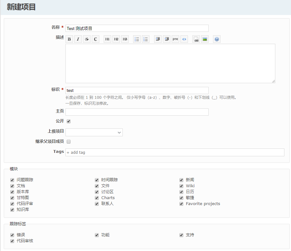This screenshot has width=291, height=251.
Task: Uncheck the 公开 checkbox
Action: [x=69, y=121]
